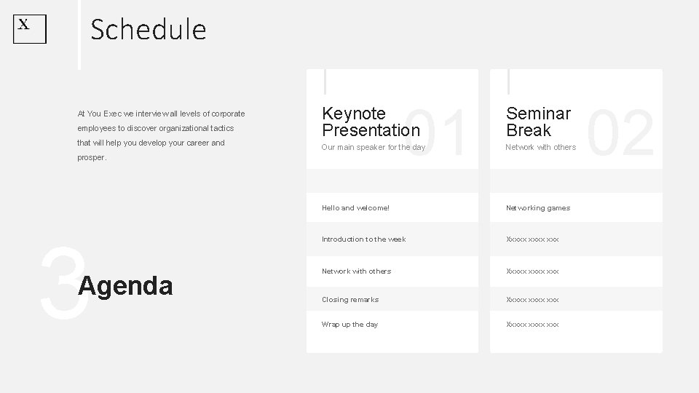Screen dimensions: 699x393
Task: Click 'Our main speaker for the day' subtitle
Action: coord(373,148)
